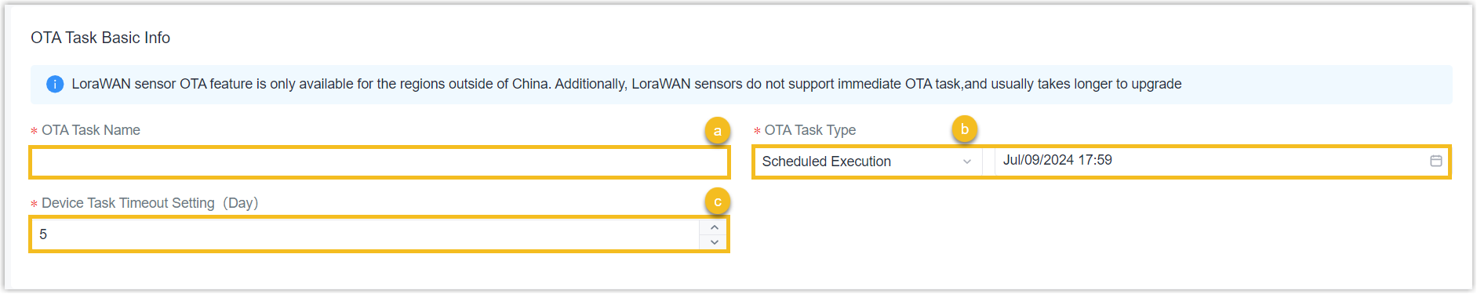Click the red asterisk beside OTA Task Name
1477x294 pixels.
[x=34, y=131]
